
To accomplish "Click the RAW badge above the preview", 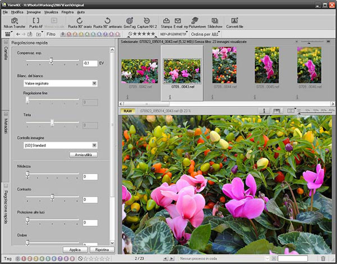I will [127, 111].
